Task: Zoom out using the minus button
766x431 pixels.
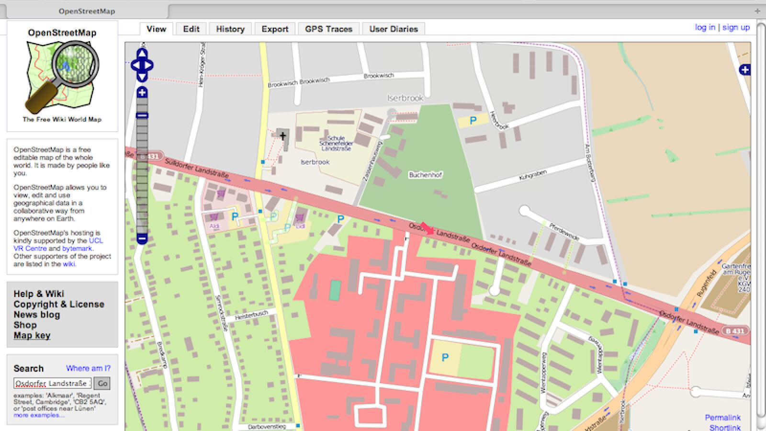Action: (142, 238)
